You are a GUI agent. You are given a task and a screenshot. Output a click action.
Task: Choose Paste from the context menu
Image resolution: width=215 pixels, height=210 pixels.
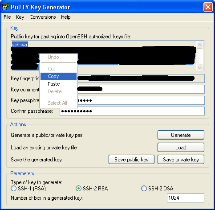coord(58,84)
